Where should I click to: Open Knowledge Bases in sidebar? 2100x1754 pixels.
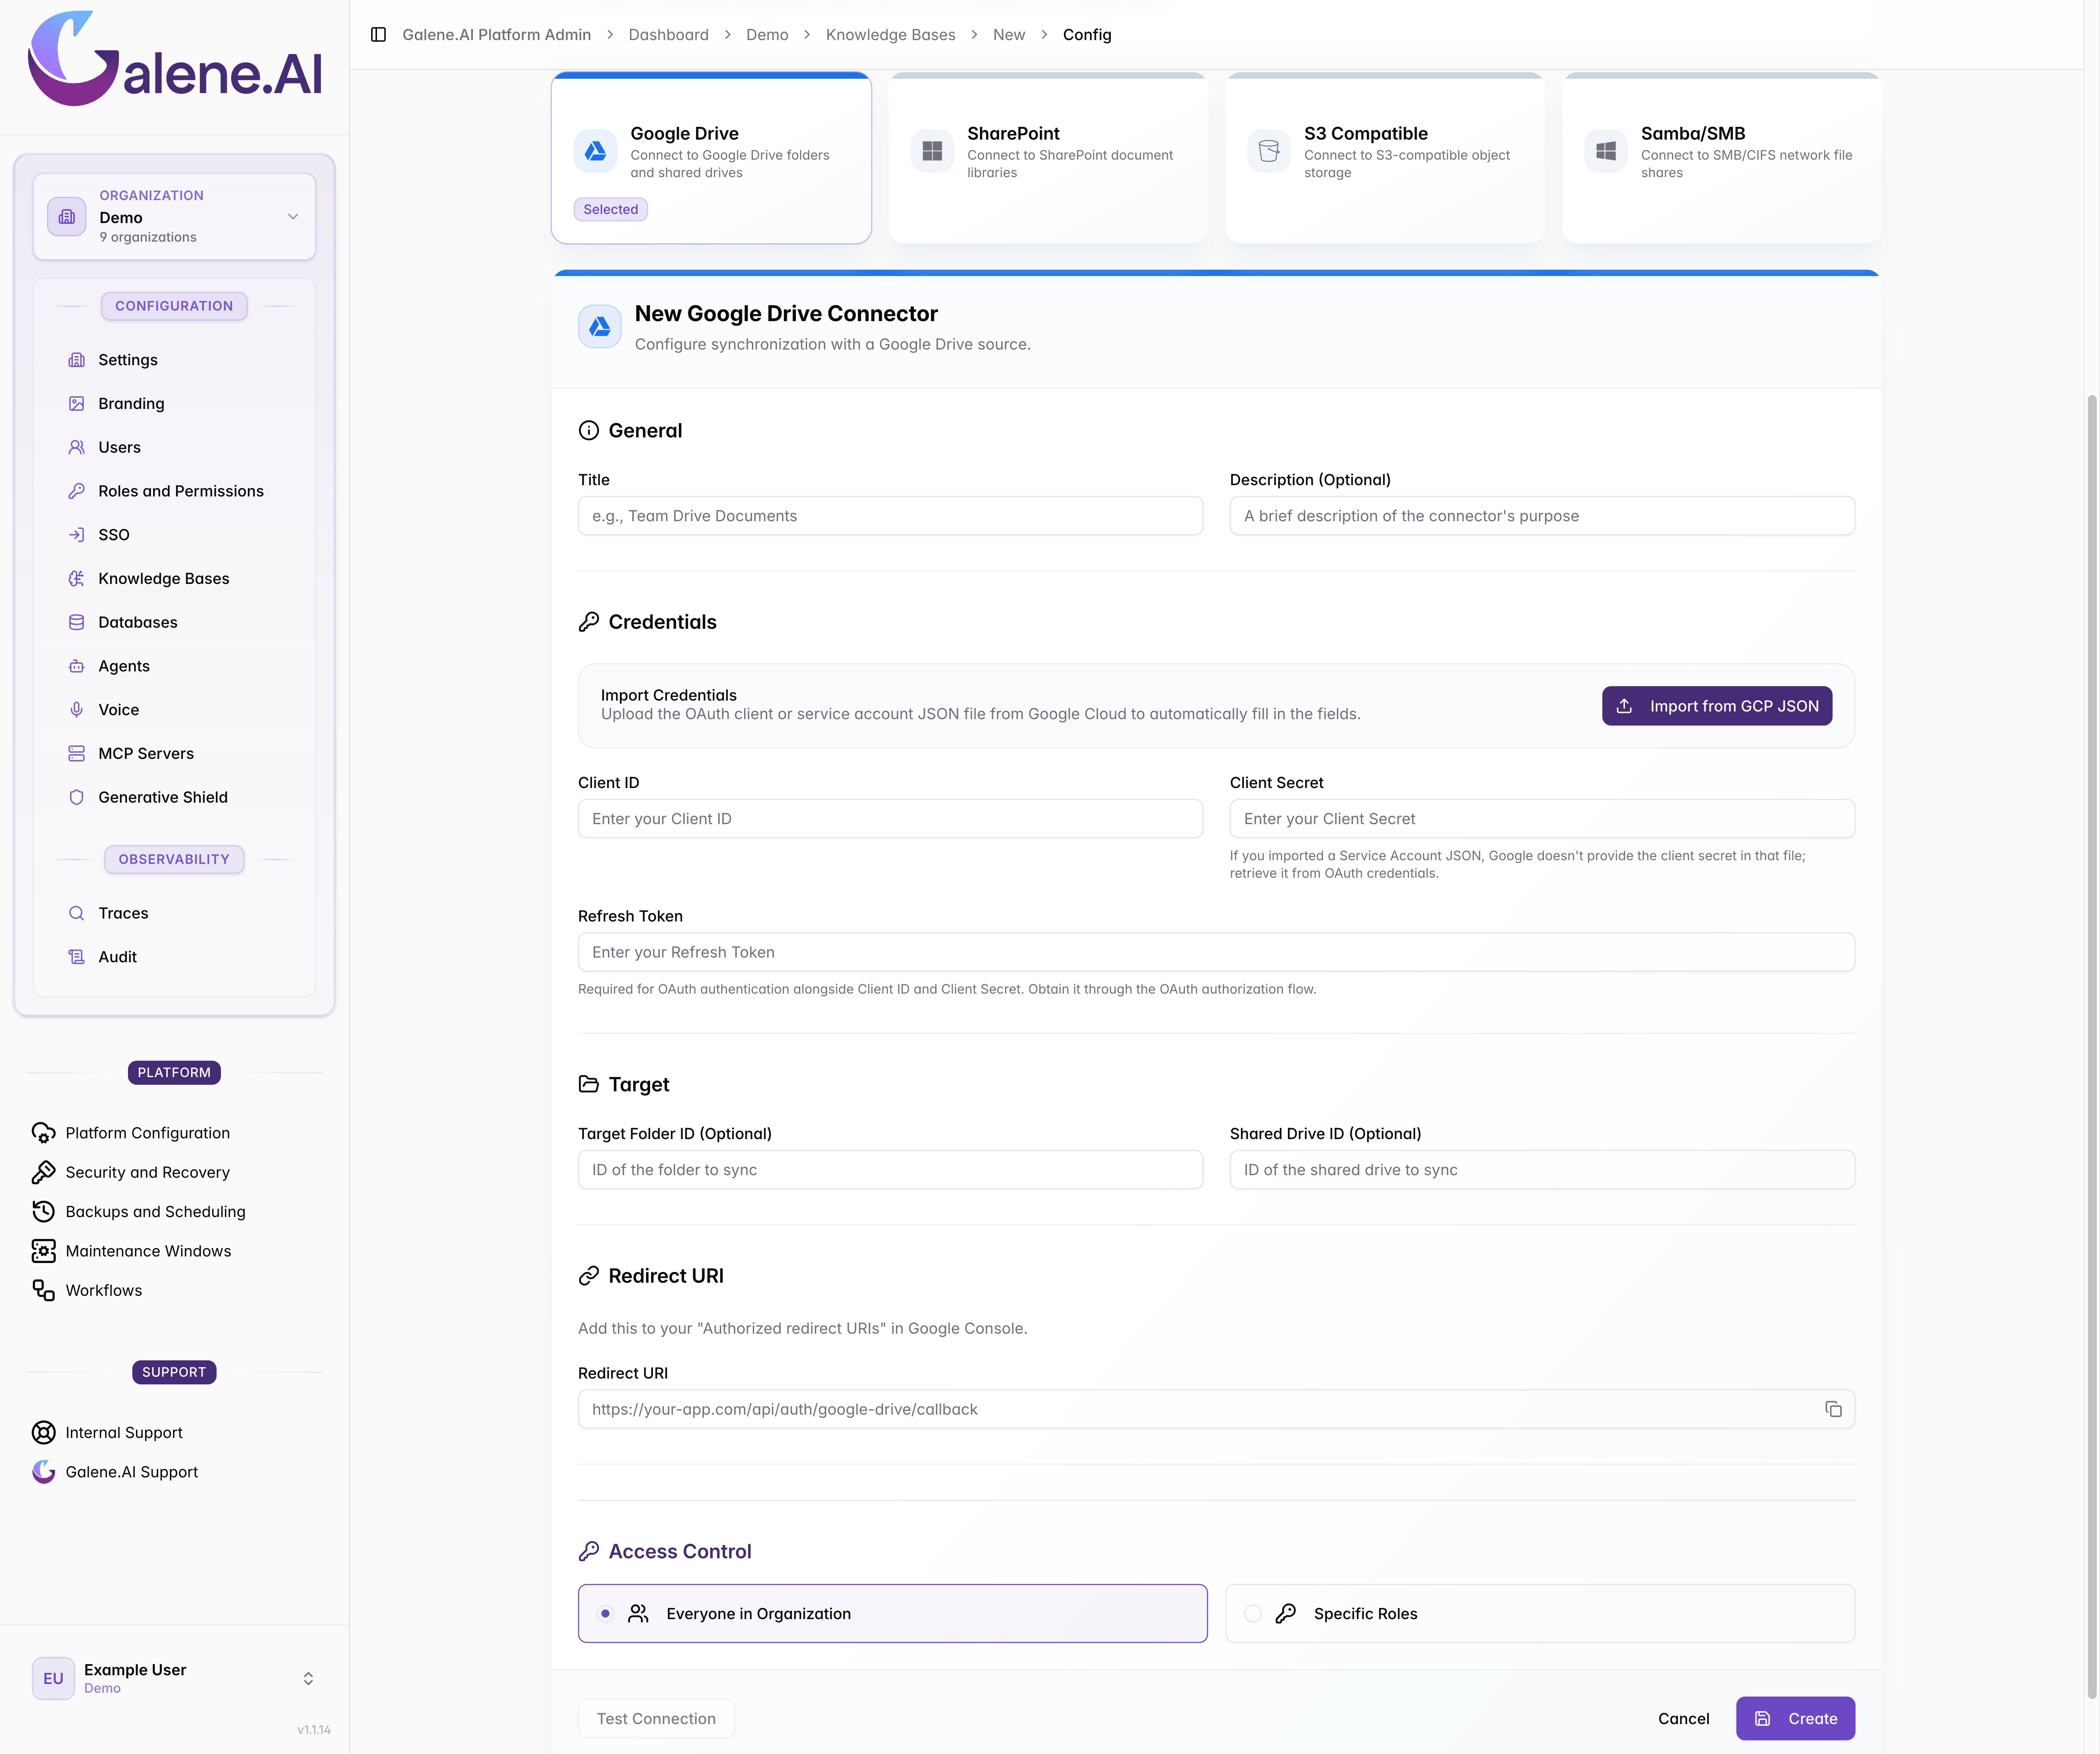coord(174,579)
